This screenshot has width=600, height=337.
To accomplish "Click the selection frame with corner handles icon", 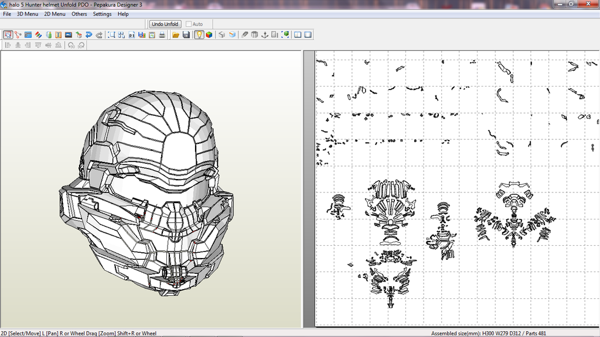I will tap(111, 35).
